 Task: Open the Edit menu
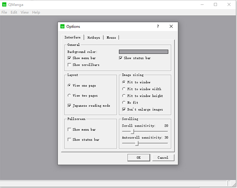tap(14, 12)
